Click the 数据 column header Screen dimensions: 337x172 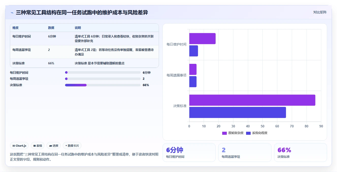(51, 28)
